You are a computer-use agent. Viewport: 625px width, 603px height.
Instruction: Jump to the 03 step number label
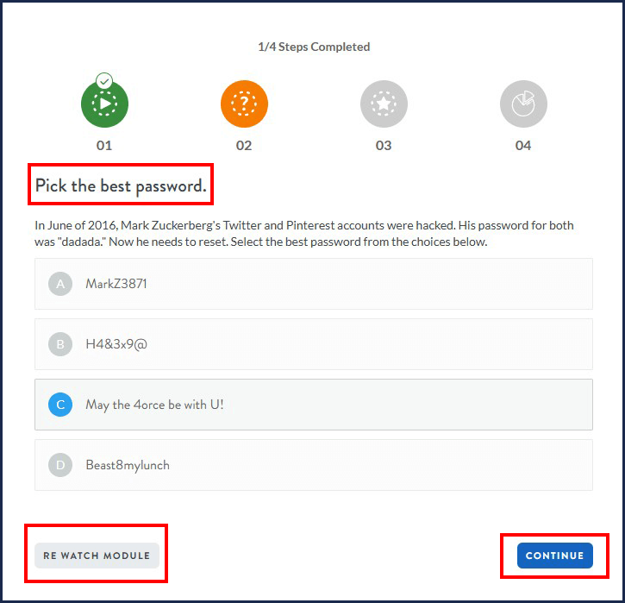384,145
